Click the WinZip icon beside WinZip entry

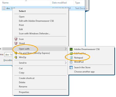point(16,57)
